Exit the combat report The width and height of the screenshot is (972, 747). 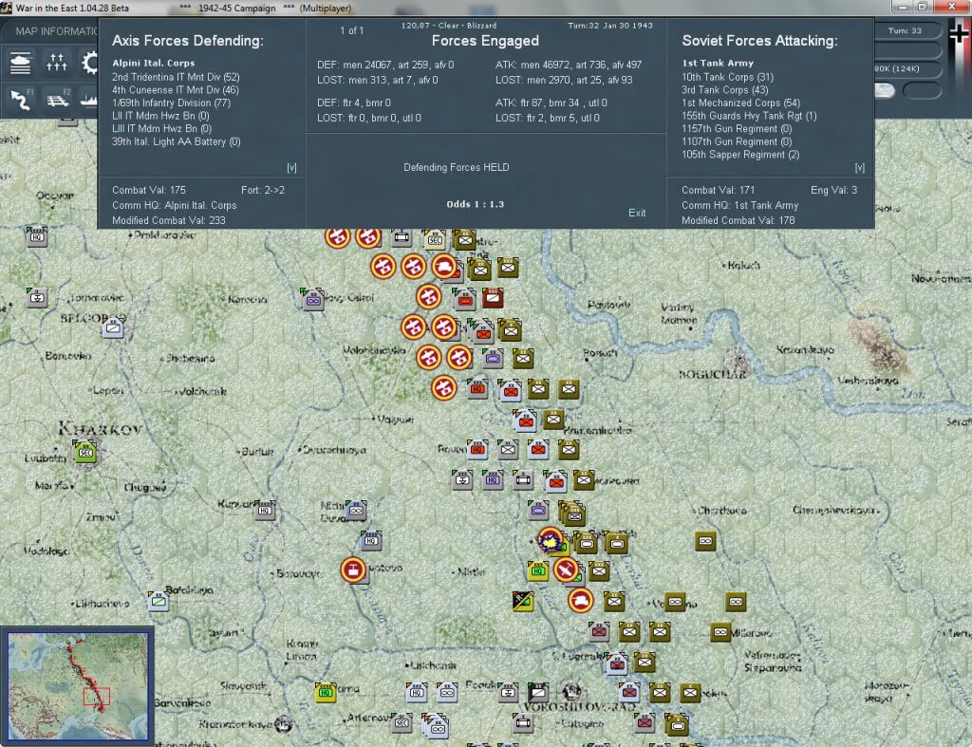(637, 213)
